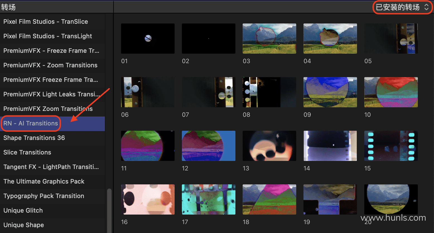434x233 pixels.
Task: Select transition thumbnail 02
Action: (x=209, y=39)
